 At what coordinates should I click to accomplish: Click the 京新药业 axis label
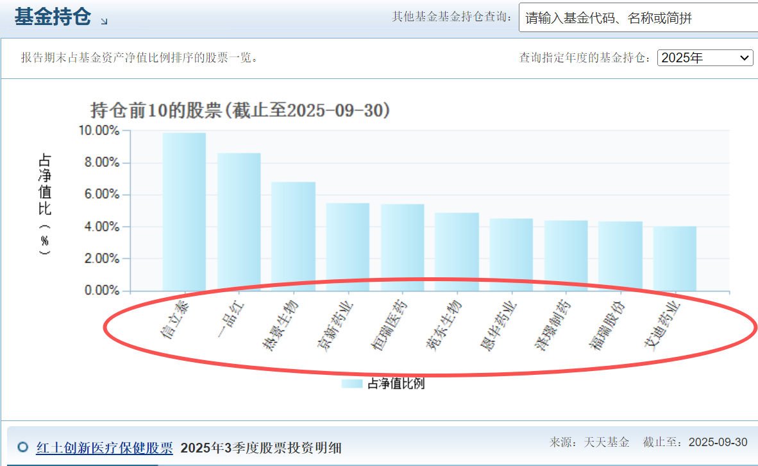tap(335, 325)
